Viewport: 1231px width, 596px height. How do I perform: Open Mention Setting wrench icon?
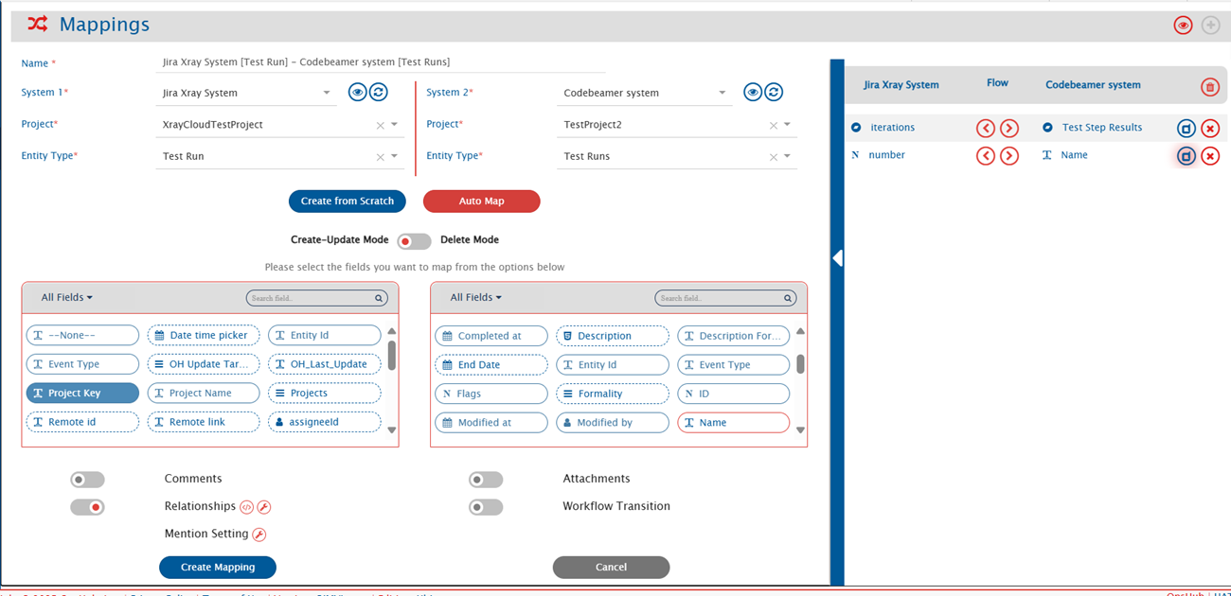coord(259,535)
